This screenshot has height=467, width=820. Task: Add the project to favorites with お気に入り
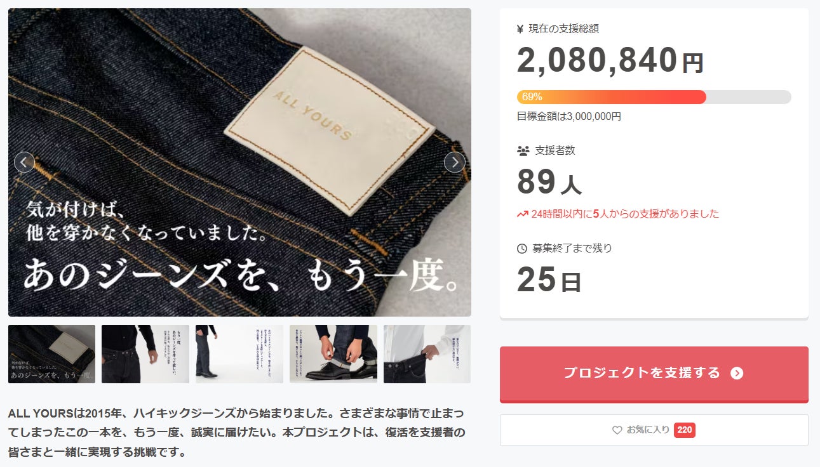(654, 430)
